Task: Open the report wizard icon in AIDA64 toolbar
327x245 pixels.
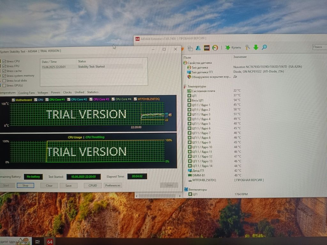Action: 190,48
